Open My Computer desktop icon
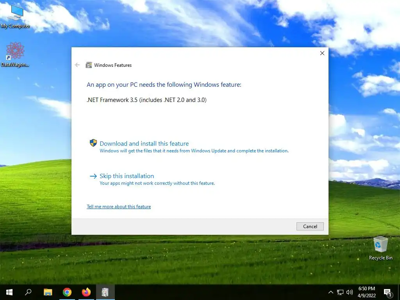This screenshot has width=400, height=300. (x=15, y=16)
